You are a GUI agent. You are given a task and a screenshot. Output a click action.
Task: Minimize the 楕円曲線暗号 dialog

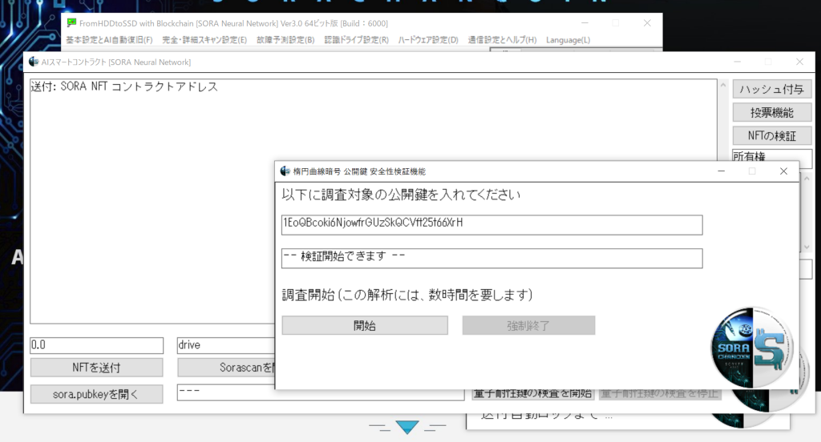coord(721,171)
